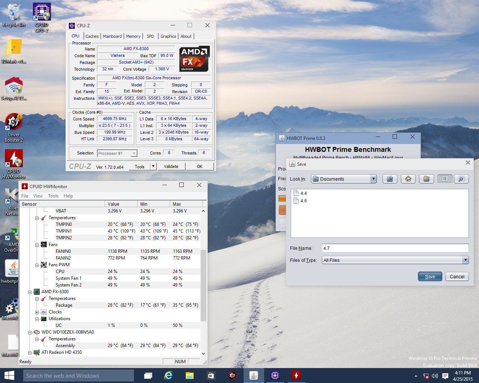This screenshot has width=479, height=383.
Task: Select CPUID HWMonitor desktop shortcut
Action: pyautogui.click(x=14, y=164)
